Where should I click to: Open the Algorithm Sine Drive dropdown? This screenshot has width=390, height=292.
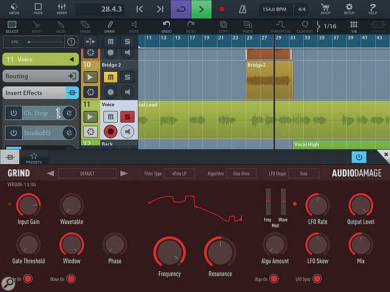tap(242, 174)
